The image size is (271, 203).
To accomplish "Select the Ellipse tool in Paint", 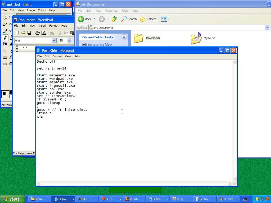I will pyautogui.click(x=5, y=64).
